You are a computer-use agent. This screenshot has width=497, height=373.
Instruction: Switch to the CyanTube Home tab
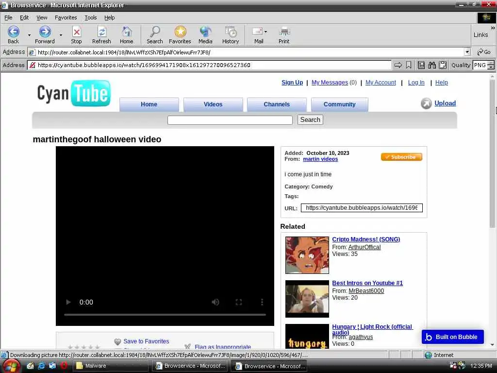149,104
